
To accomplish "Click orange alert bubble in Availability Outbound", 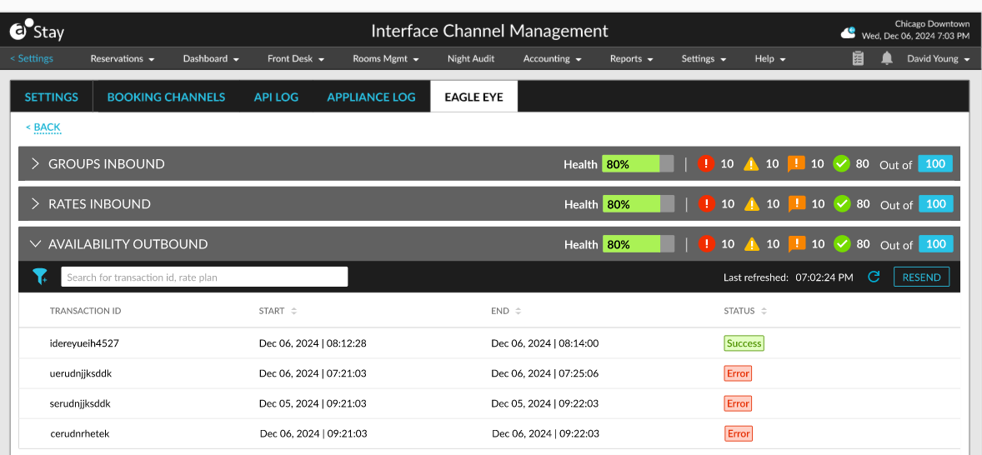I will coord(796,245).
